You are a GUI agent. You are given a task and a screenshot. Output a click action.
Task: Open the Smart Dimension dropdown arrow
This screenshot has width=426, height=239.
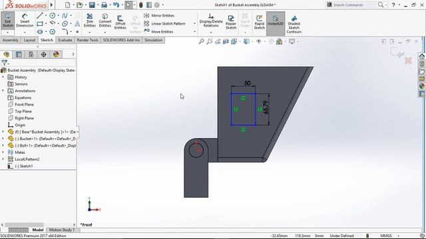[25, 33]
